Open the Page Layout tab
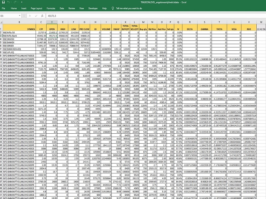 click(x=36, y=8)
